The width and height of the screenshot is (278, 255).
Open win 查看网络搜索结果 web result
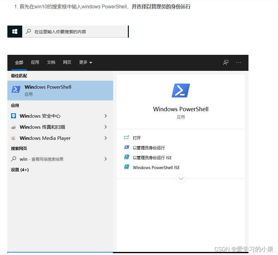click(x=60, y=159)
